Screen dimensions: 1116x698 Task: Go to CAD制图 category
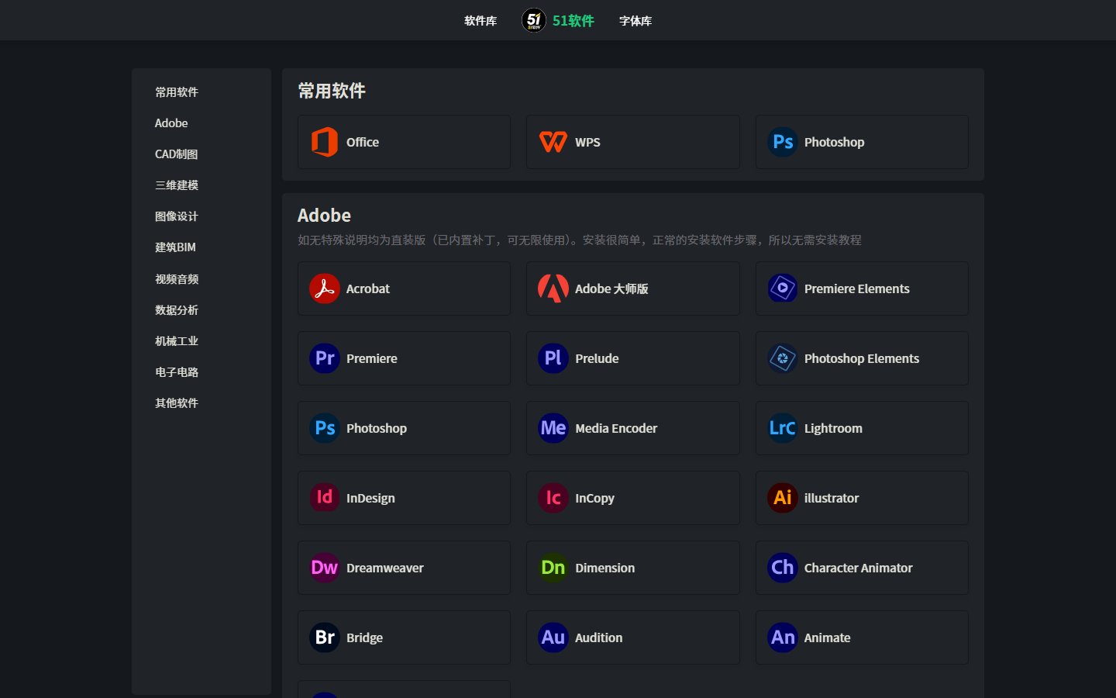click(x=176, y=154)
